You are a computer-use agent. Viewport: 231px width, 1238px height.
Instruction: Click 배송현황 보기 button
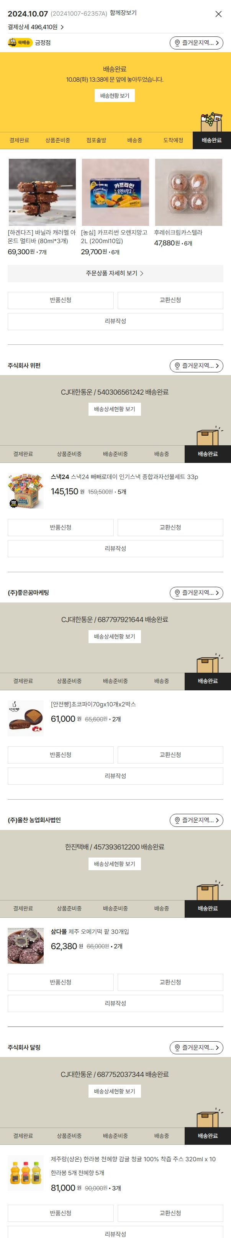[x=114, y=95]
